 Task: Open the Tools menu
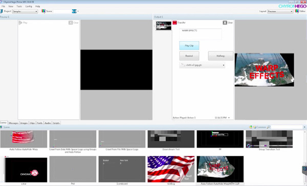click(19, 7)
